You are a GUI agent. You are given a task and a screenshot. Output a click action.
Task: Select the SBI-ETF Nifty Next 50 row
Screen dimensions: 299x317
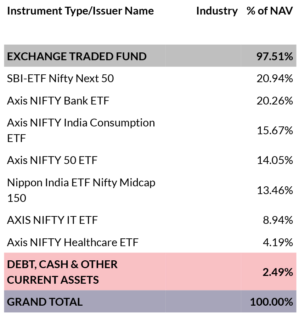click(150, 78)
